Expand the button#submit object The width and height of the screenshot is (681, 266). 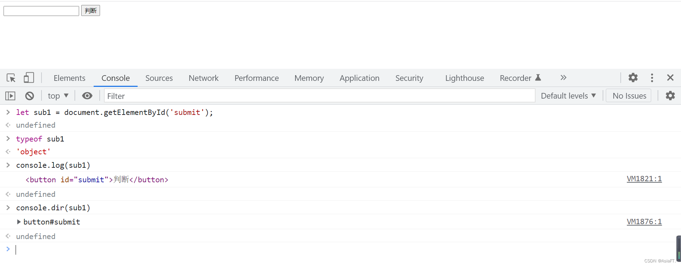19,222
